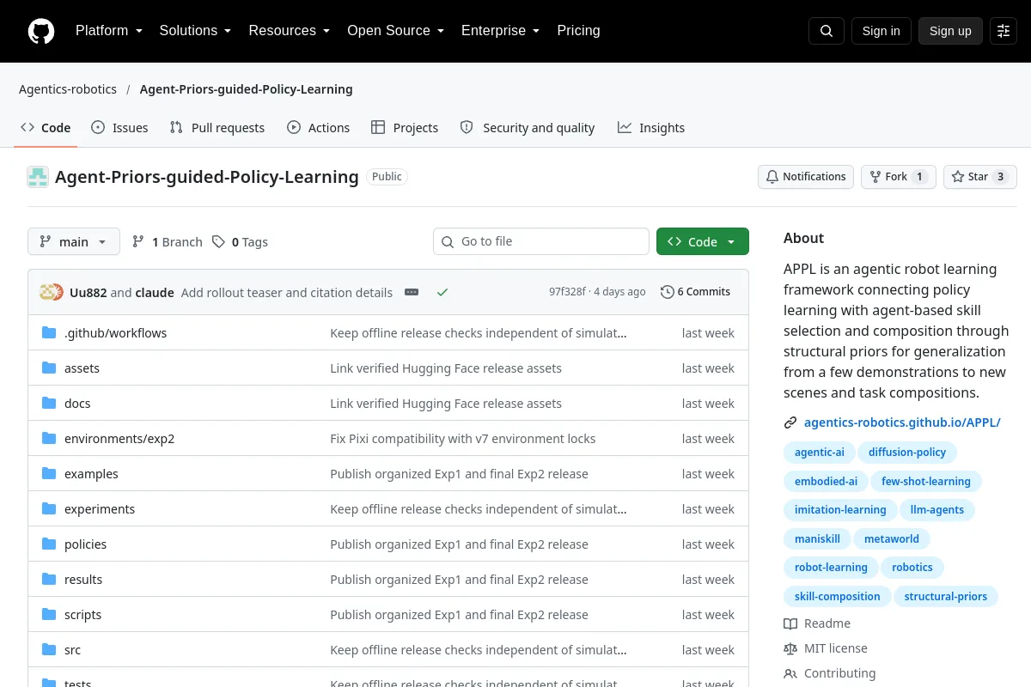This screenshot has height=687, width=1031.
Task: Click the history clock icon near Commits
Action: (x=668, y=292)
